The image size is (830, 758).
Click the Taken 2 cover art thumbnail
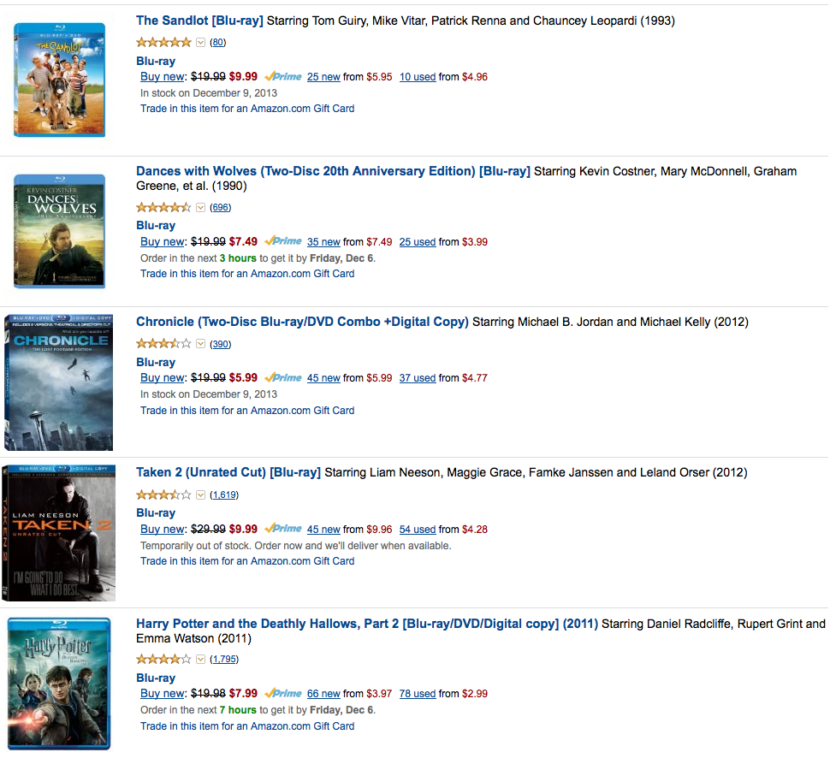click(x=59, y=531)
